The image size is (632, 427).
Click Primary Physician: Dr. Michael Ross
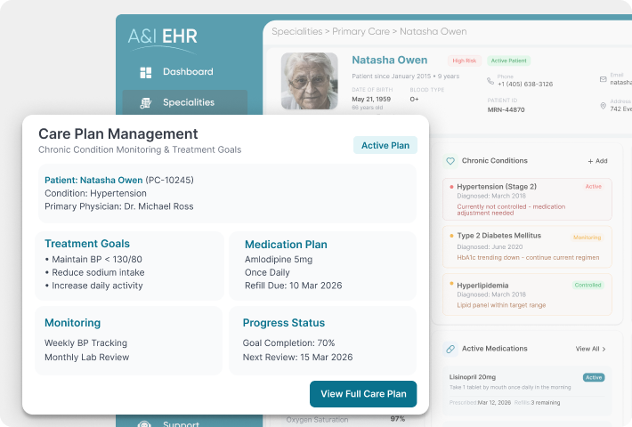(x=119, y=206)
